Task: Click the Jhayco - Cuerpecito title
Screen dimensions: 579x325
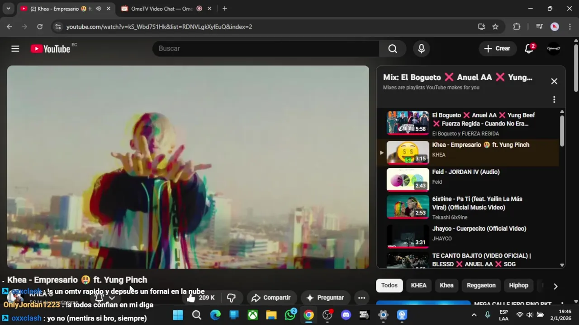Action: [479, 229]
